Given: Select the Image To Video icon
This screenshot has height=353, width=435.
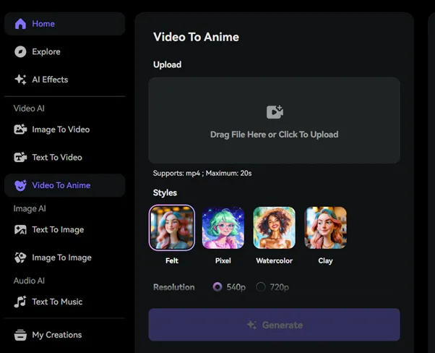Looking at the screenshot, I should (x=20, y=129).
